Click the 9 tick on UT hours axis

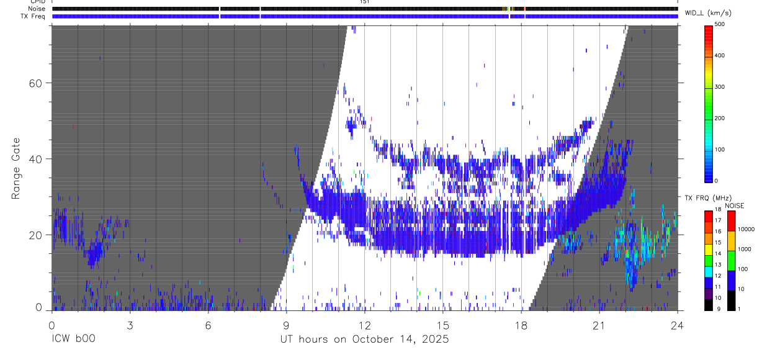[286, 325]
